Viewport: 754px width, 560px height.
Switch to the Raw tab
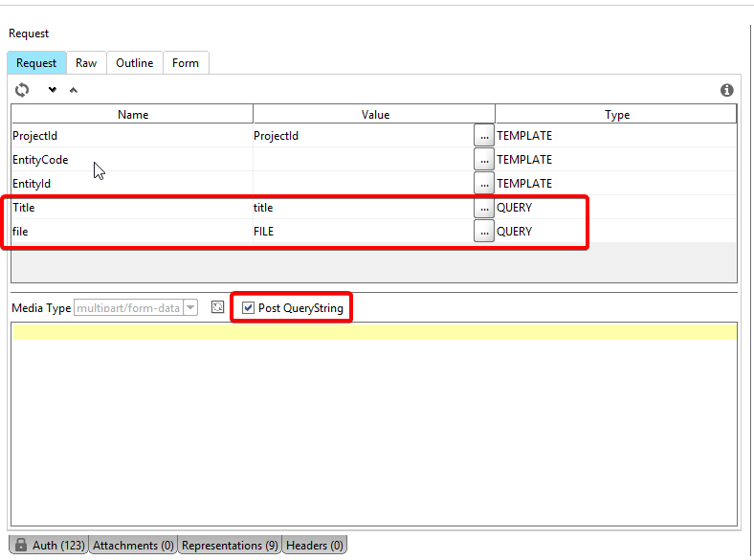(86, 63)
